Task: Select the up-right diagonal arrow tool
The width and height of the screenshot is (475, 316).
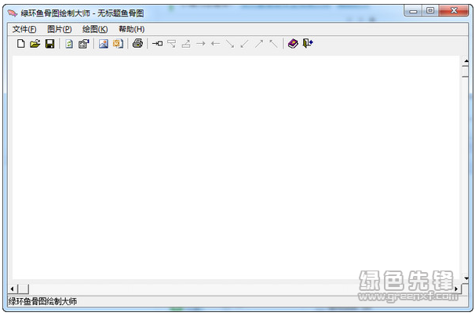Action: tap(259, 44)
